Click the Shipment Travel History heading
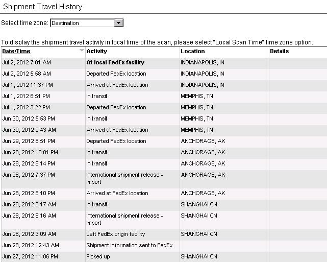327x262 pixels. tap(42, 7)
